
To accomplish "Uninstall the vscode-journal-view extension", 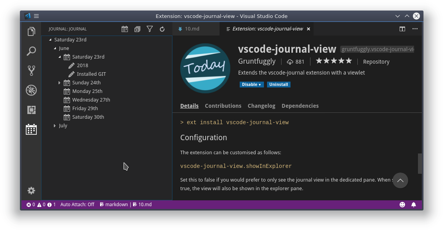I will click(278, 84).
